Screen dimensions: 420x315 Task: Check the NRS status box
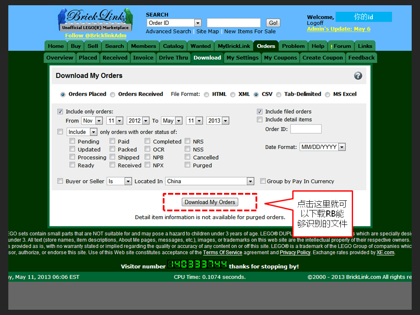coord(188,141)
